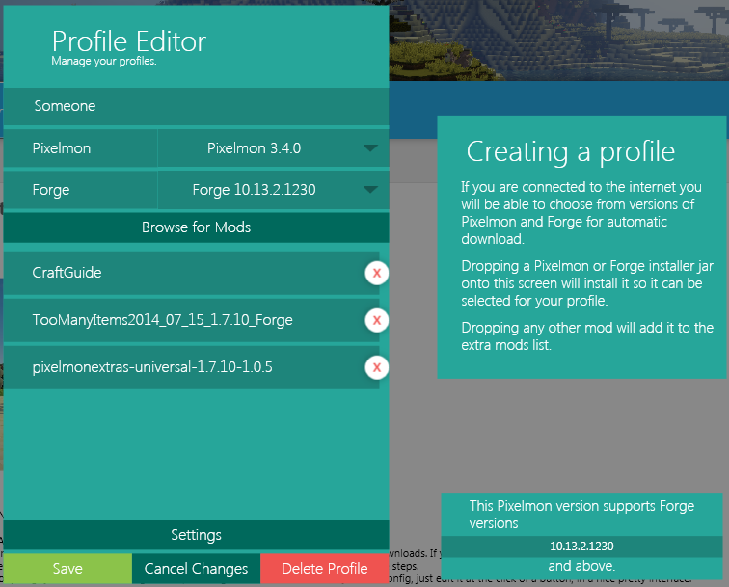Select the CraftGuide mod row
The height and width of the screenshot is (587, 729).
[192, 273]
